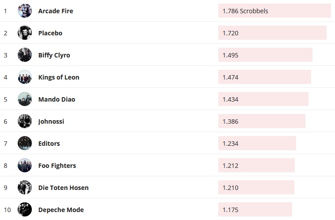Viewport: 335px width, 220px height.
Task: Select the 1.234 scrobble bar for Editors
Action: 257,143
